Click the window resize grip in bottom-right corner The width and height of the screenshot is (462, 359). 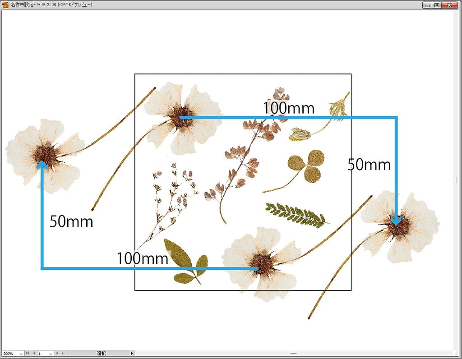coord(456,353)
